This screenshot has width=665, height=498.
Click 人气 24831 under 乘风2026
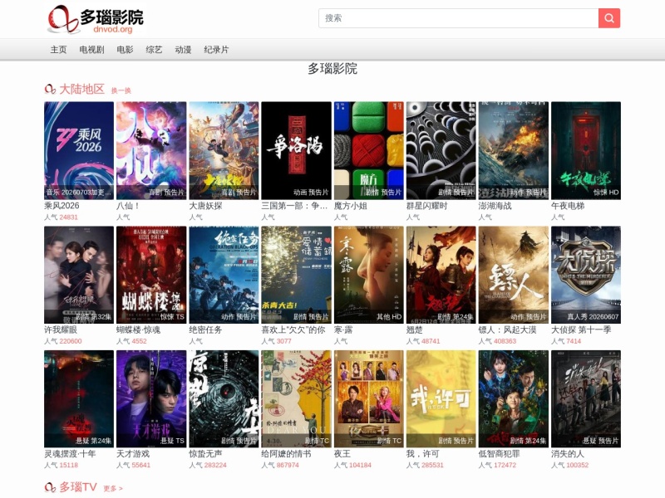point(61,217)
